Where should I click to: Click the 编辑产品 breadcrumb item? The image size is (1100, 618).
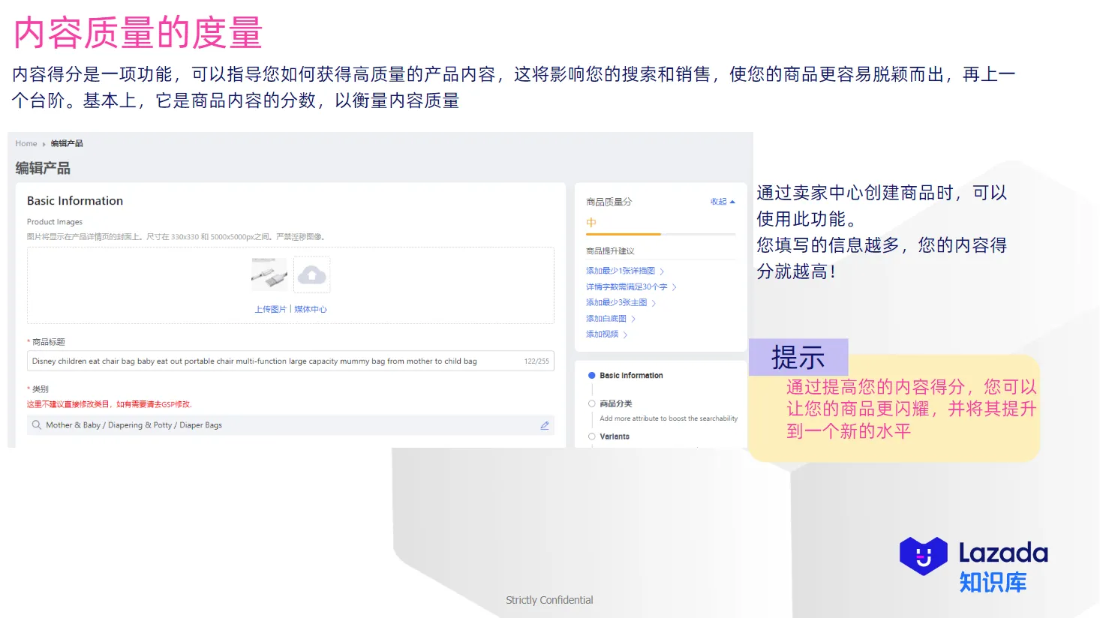tap(68, 143)
